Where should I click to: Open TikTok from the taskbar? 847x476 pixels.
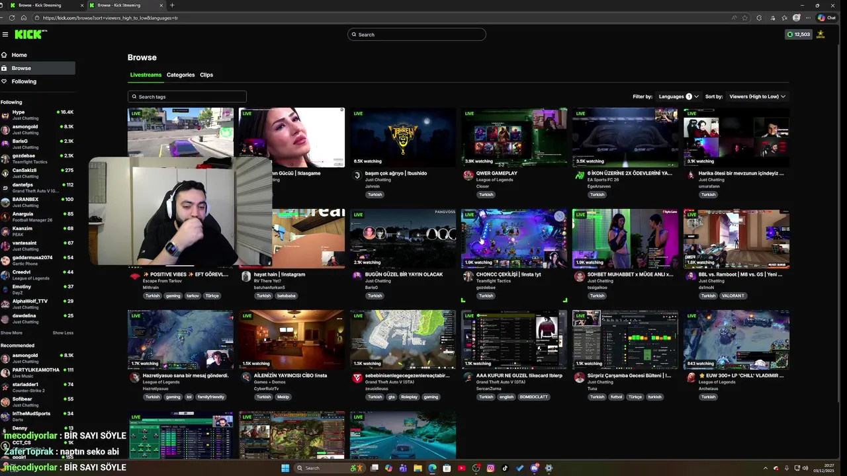pyautogui.click(x=506, y=468)
